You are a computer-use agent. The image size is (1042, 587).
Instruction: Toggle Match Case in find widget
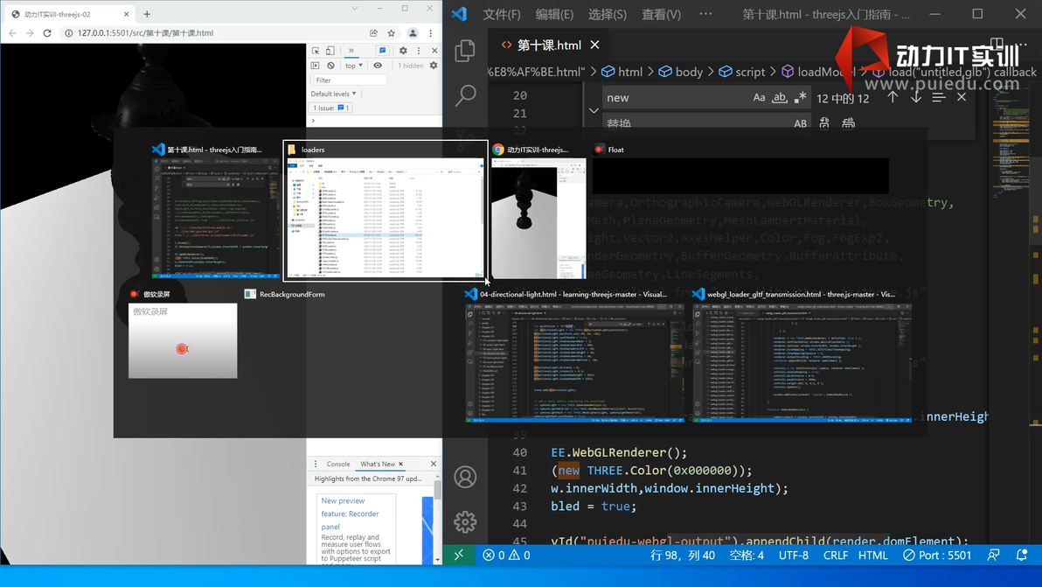759,98
